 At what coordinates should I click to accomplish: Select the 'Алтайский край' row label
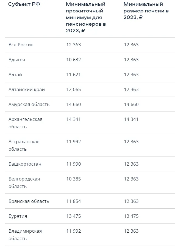pyautogui.click(x=26, y=89)
